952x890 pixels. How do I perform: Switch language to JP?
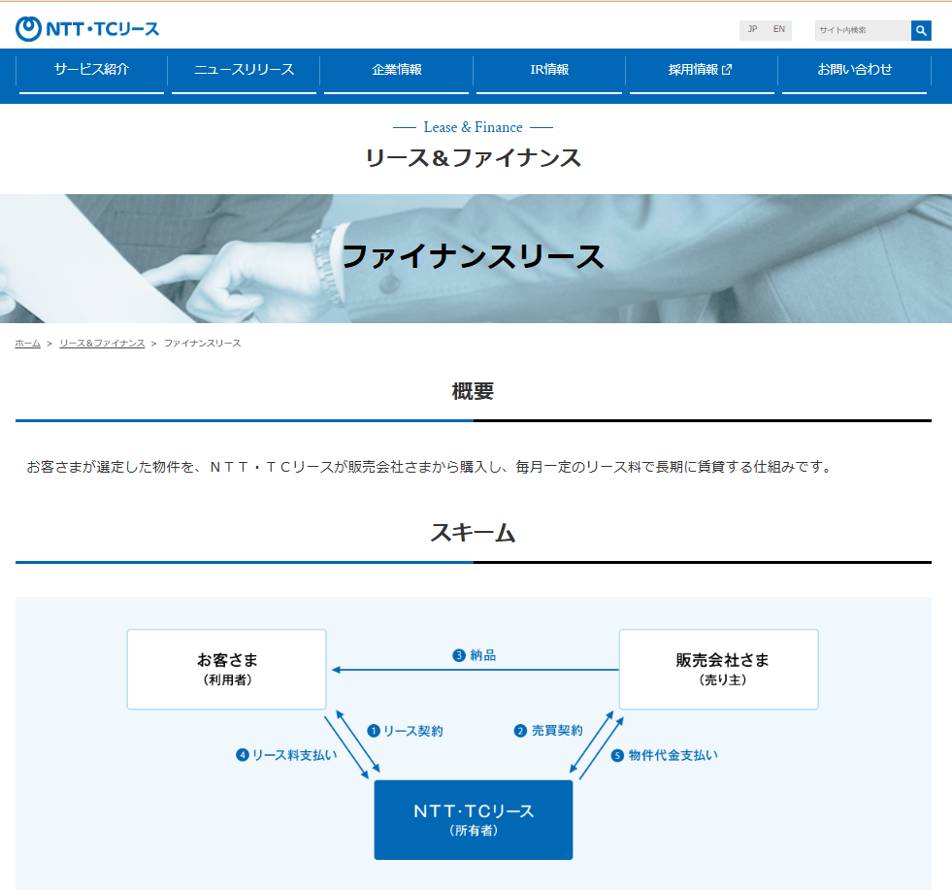coord(752,29)
